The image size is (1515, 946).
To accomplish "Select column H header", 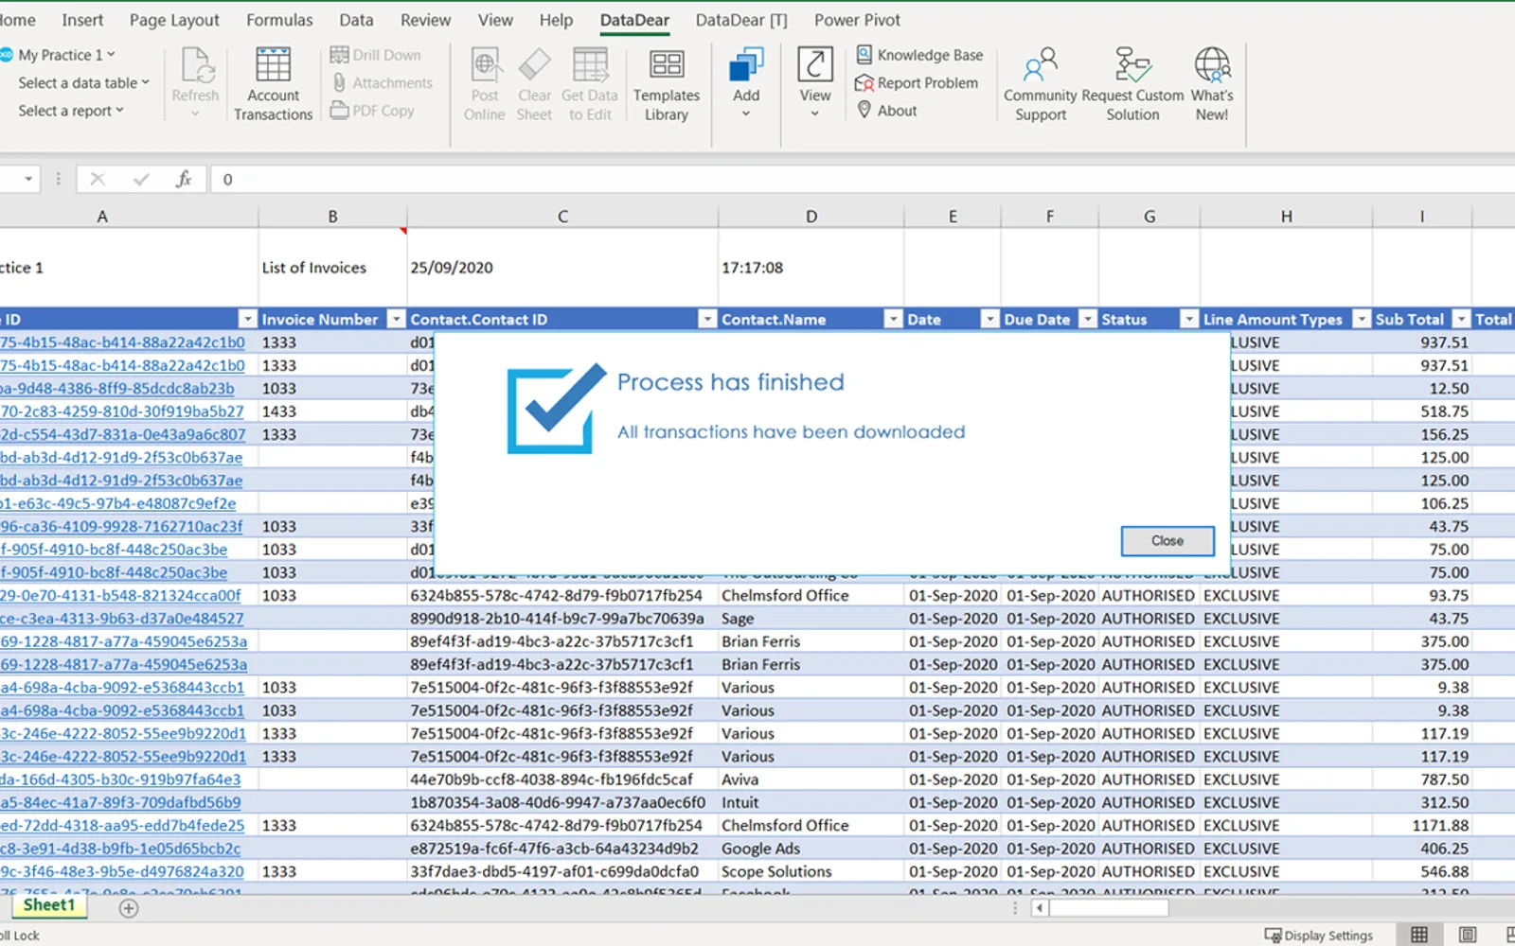I will tap(1286, 217).
